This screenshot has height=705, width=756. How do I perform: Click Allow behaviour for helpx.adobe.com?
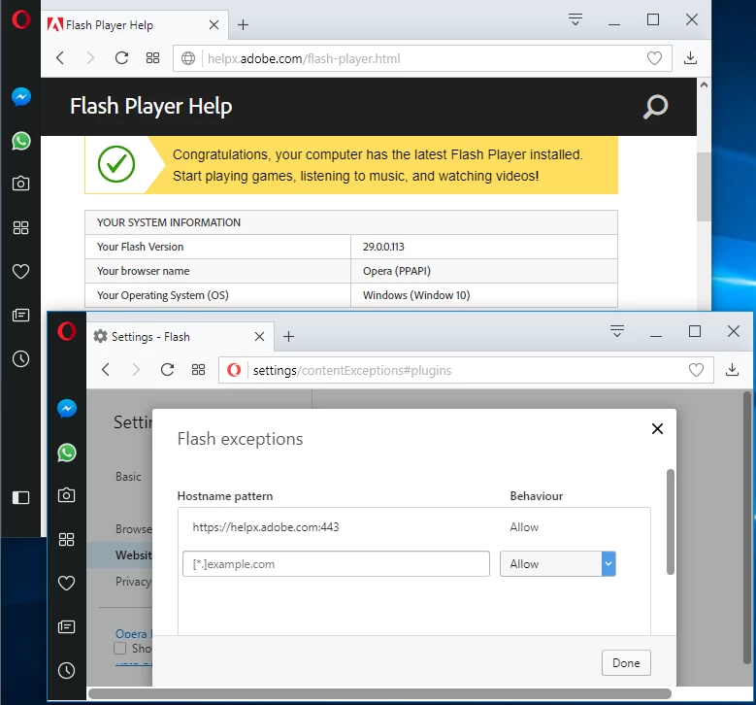point(524,527)
